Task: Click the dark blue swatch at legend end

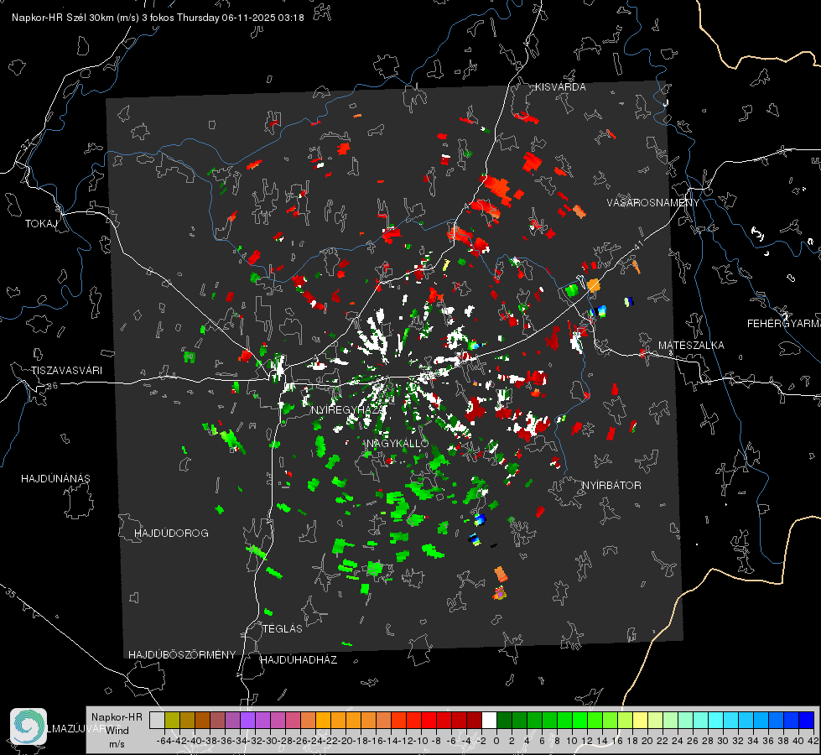Action: click(x=807, y=720)
